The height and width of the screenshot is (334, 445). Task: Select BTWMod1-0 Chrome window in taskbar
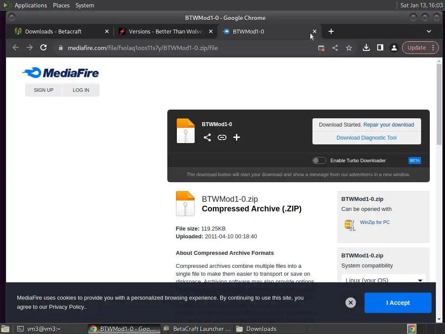point(123,329)
